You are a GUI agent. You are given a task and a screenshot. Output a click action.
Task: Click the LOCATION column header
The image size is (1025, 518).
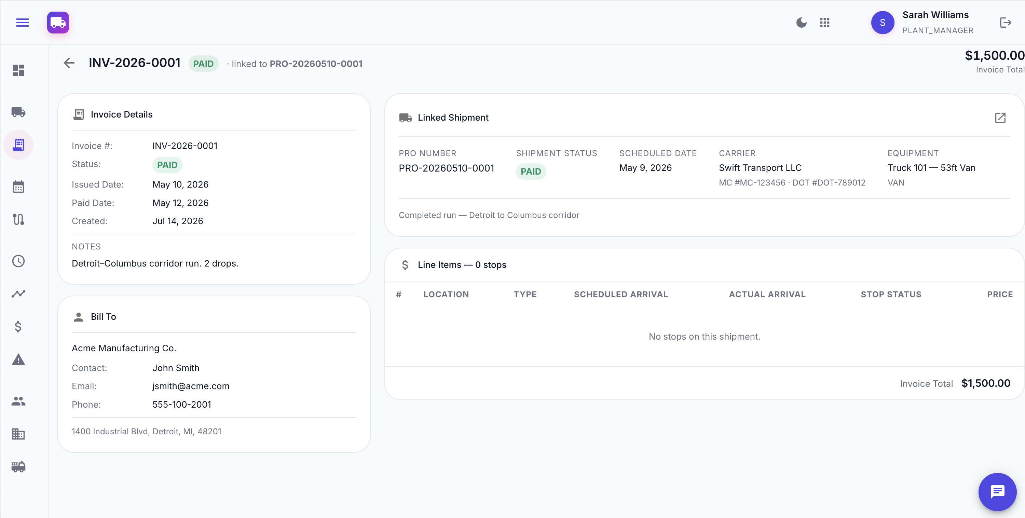pos(446,295)
